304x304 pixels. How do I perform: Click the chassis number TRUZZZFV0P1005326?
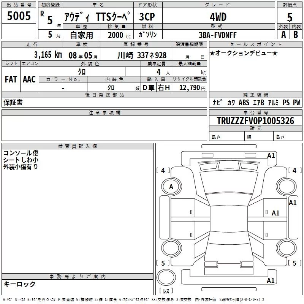(x=255, y=121)
